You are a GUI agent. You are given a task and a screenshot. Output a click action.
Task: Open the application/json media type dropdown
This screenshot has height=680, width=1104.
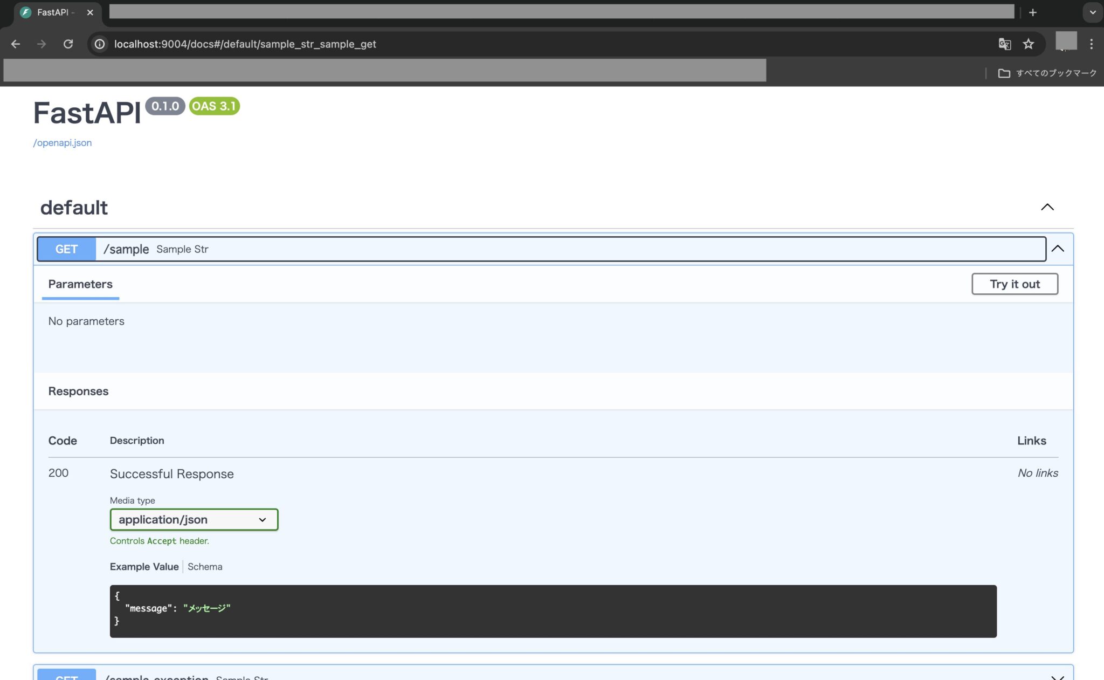tap(194, 519)
